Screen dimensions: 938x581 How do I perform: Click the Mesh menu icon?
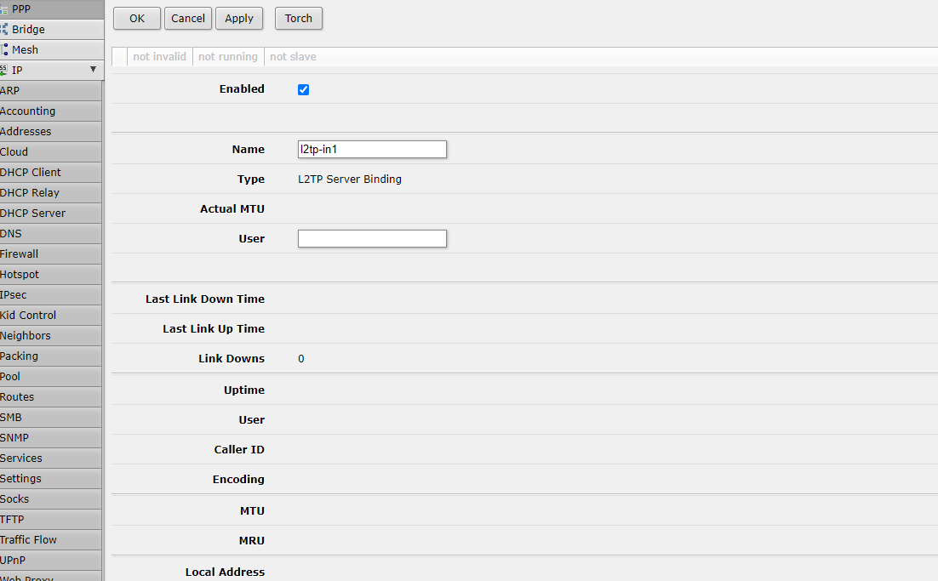4,49
